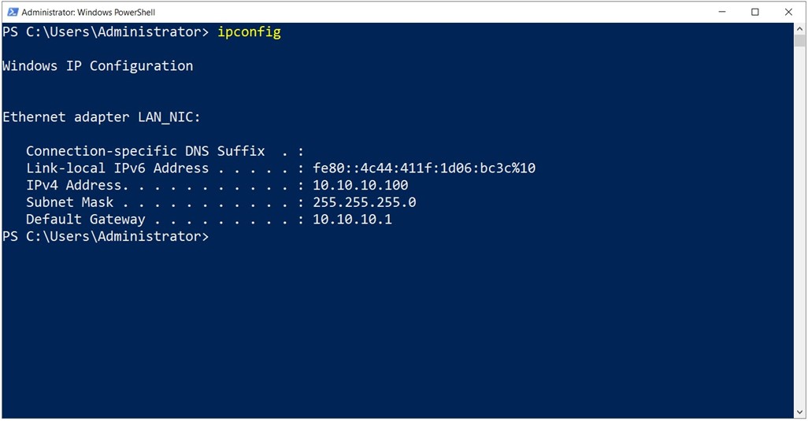Click the 'Ethernet adapter LAN_NIC:' line
Image resolution: width=808 pixels, height=421 pixels.
click(x=102, y=116)
